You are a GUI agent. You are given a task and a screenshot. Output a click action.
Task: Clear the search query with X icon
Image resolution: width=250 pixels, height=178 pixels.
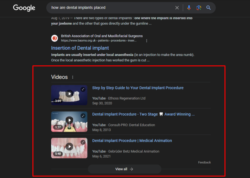[177, 8]
